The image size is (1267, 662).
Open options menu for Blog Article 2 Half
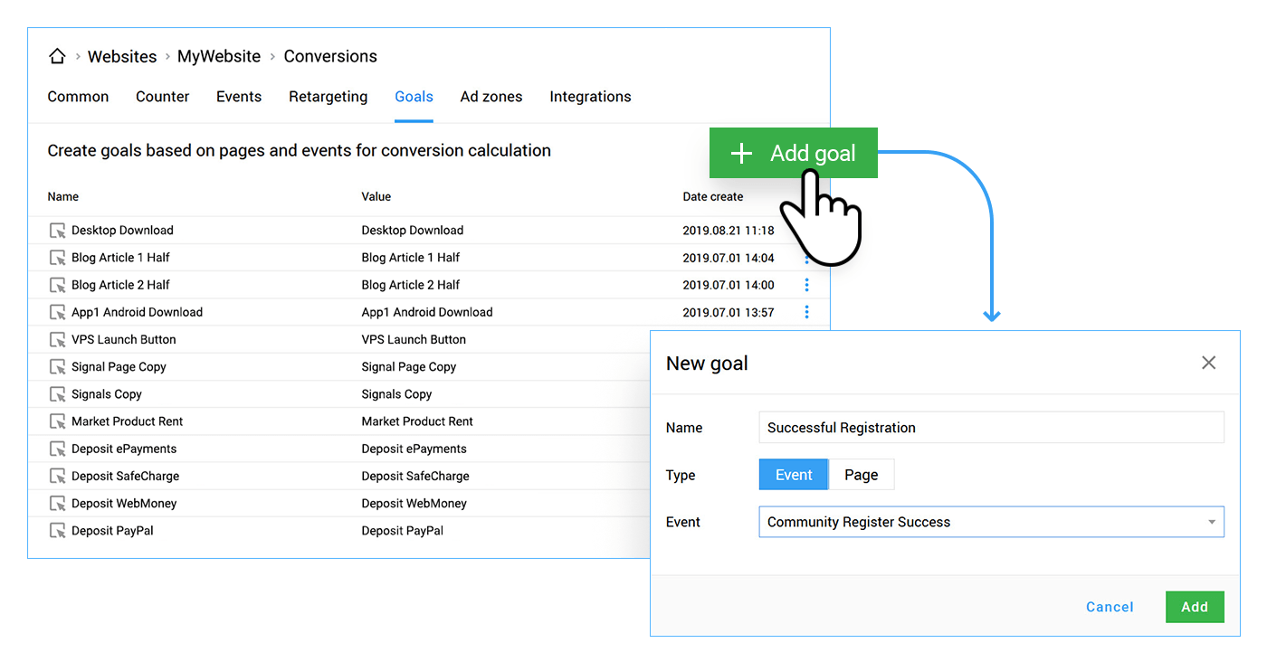(x=806, y=284)
